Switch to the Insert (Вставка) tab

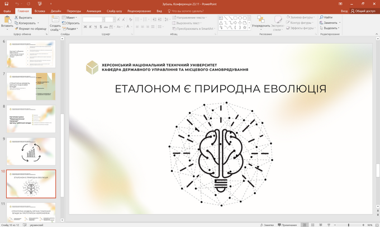click(40, 11)
